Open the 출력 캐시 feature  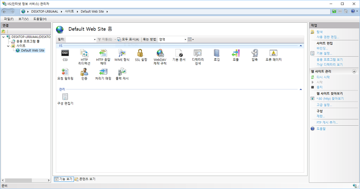coord(122,74)
